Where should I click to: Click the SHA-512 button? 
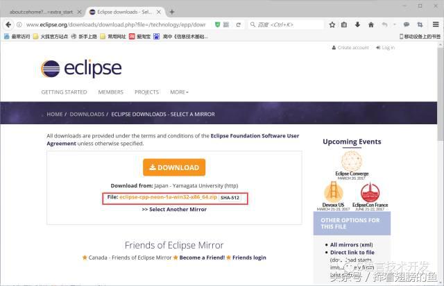230,198
